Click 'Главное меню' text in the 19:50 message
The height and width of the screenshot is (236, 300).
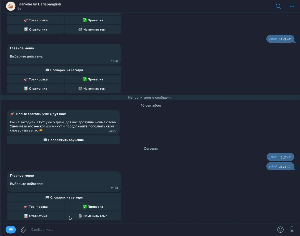pyautogui.click(x=22, y=48)
